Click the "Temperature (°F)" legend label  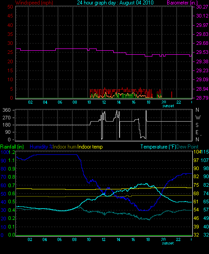pyautogui.click(x=158, y=147)
